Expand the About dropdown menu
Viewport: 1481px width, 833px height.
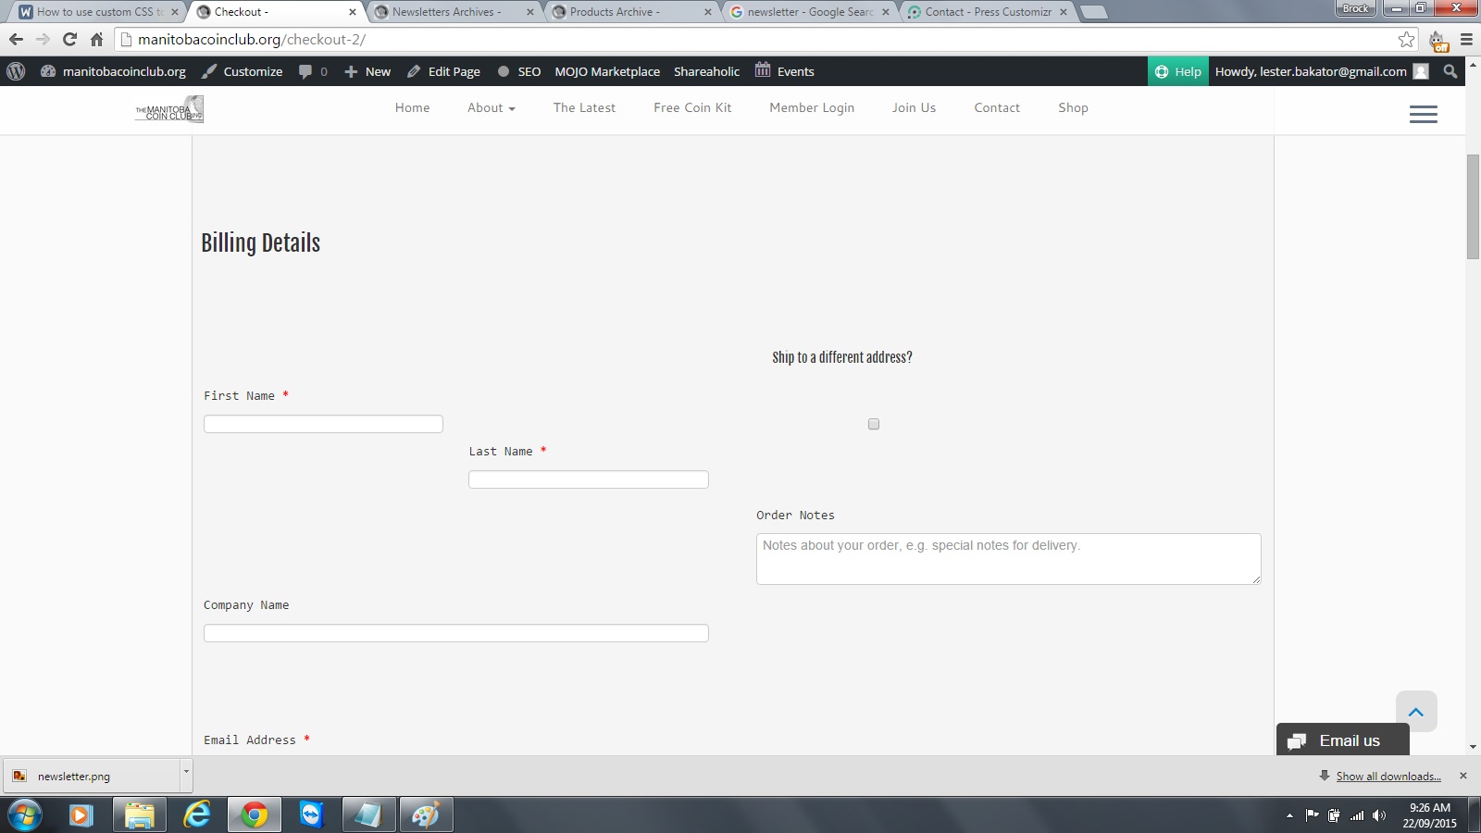point(491,107)
